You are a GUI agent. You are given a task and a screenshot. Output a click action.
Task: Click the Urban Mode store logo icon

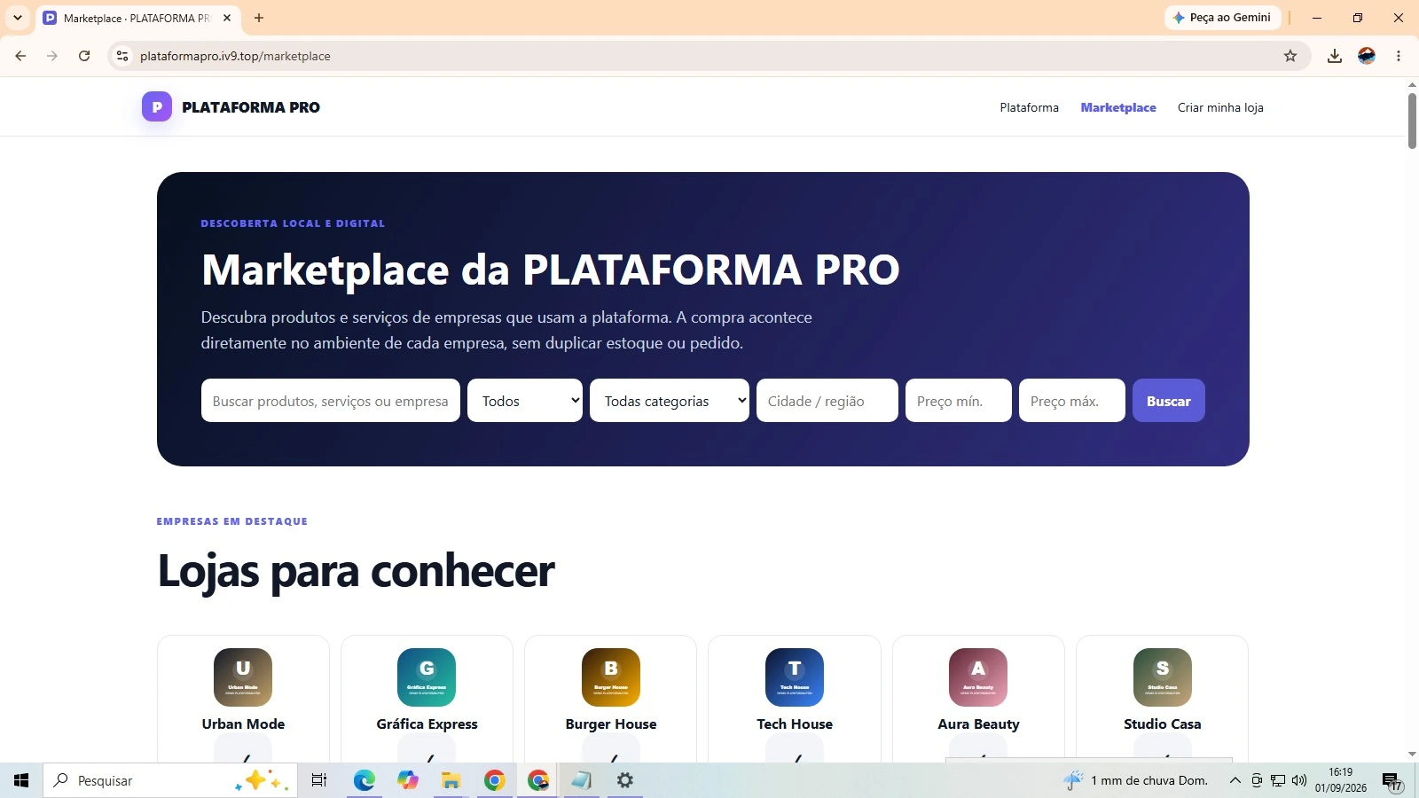coord(243,677)
